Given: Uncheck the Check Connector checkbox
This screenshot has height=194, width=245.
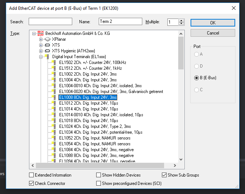Looking at the screenshot, I should click(32, 183).
